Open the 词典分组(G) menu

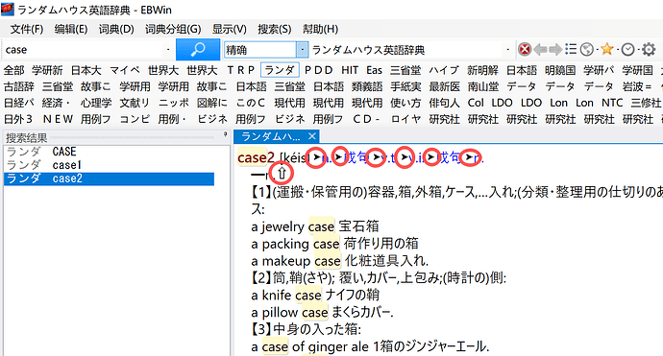tap(173, 29)
